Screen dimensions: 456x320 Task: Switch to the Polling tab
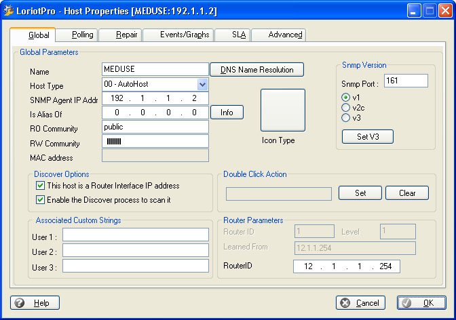pos(77,35)
